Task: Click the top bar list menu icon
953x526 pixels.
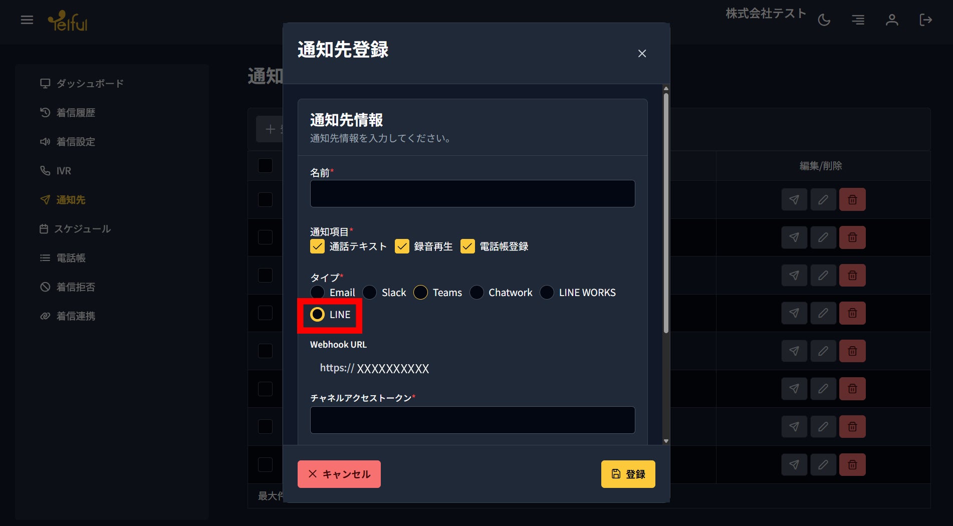Action: (858, 20)
